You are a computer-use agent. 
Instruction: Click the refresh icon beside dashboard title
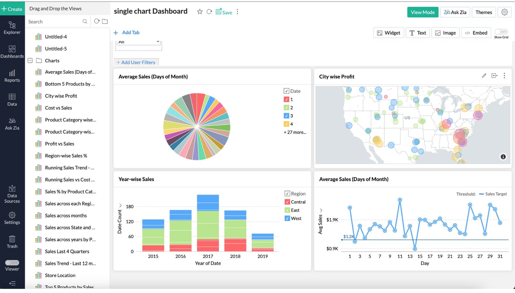coord(209,12)
